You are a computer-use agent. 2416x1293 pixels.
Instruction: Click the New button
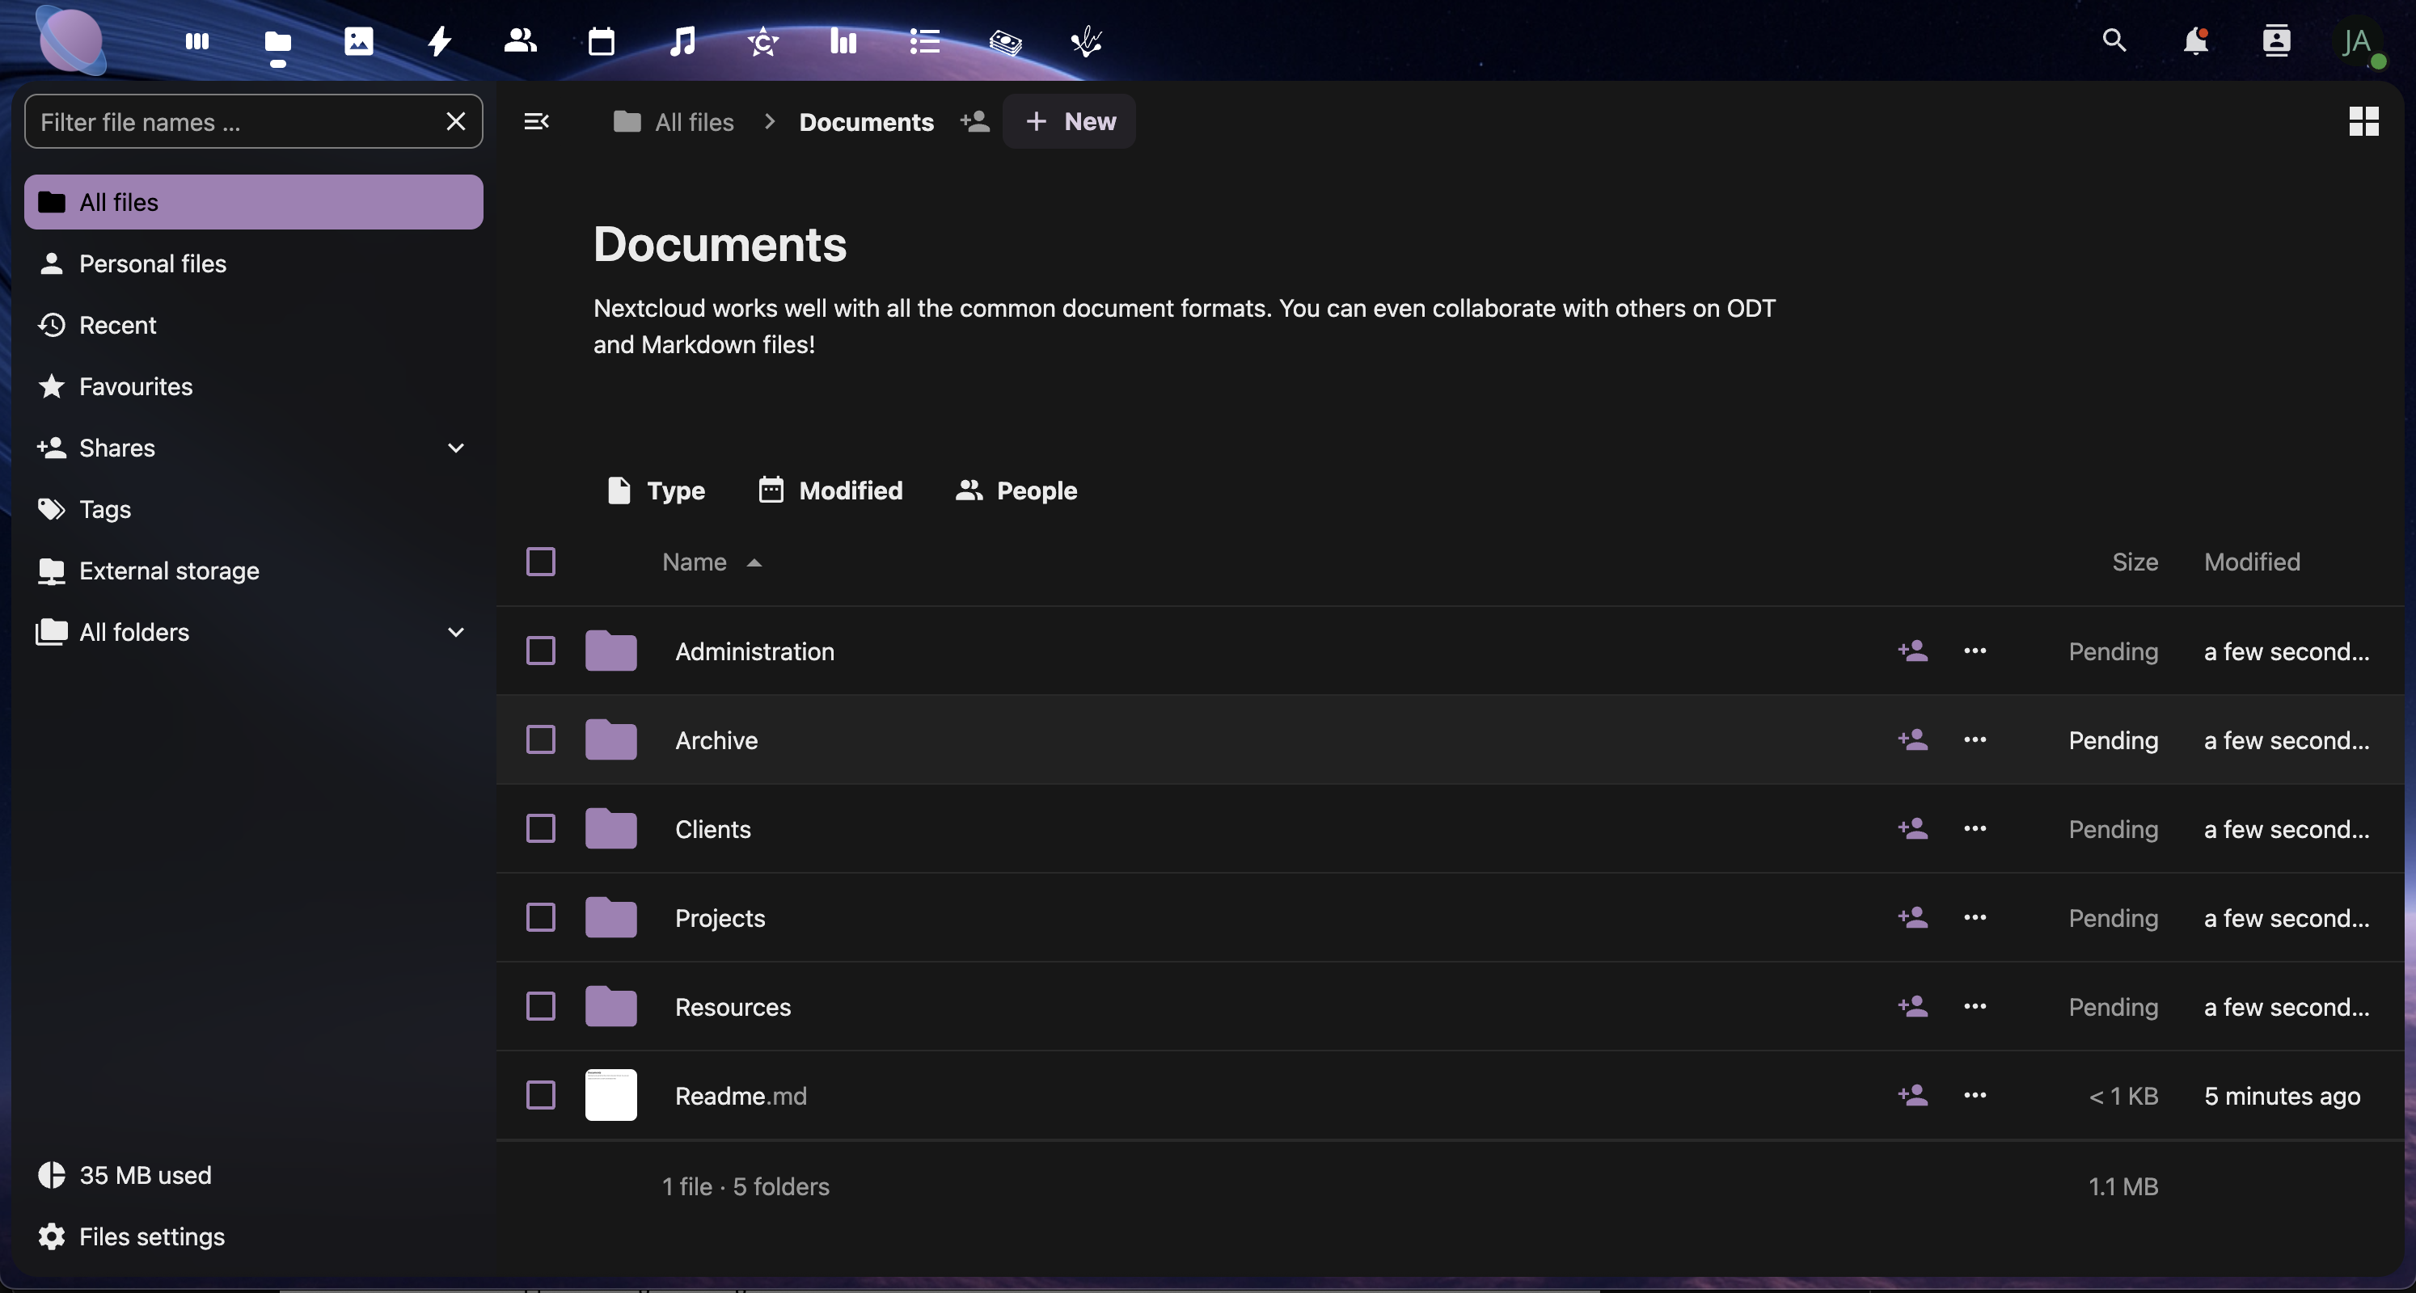1069,121
